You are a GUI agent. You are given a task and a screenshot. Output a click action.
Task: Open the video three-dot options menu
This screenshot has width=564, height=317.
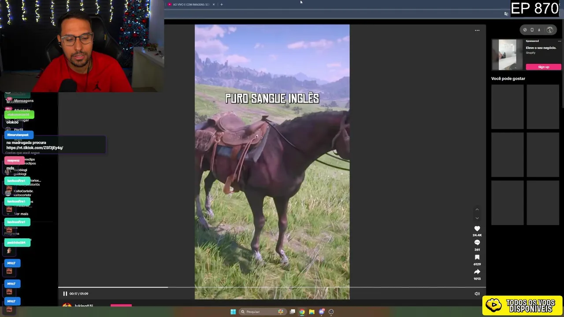[x=477, y=30]
